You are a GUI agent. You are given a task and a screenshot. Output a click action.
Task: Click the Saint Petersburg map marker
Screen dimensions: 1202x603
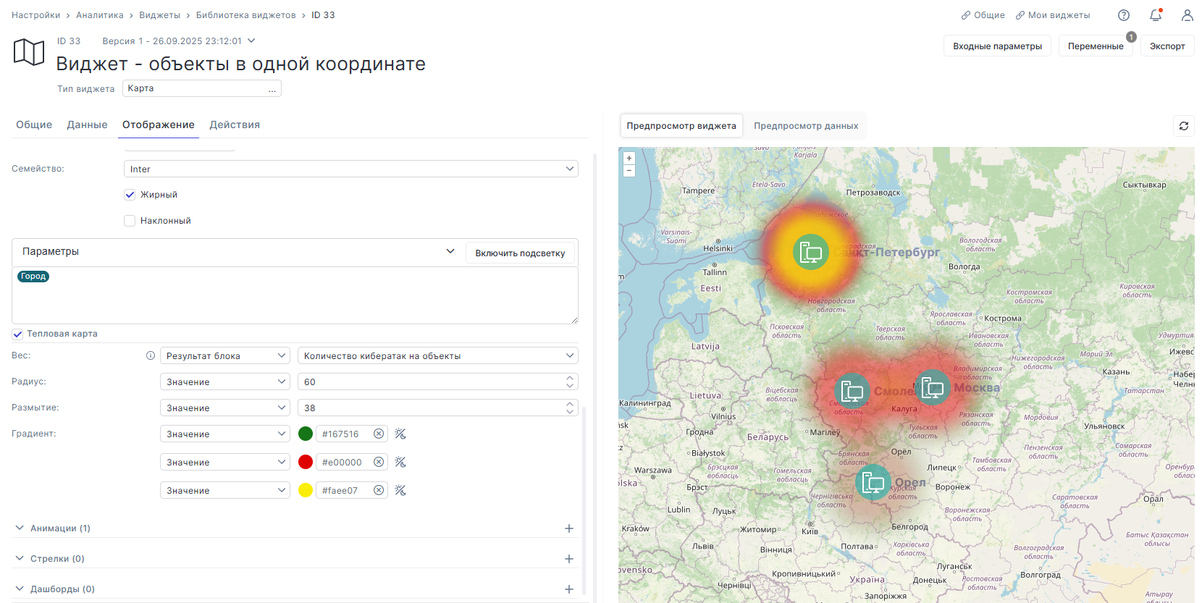(x=811, y=252)
